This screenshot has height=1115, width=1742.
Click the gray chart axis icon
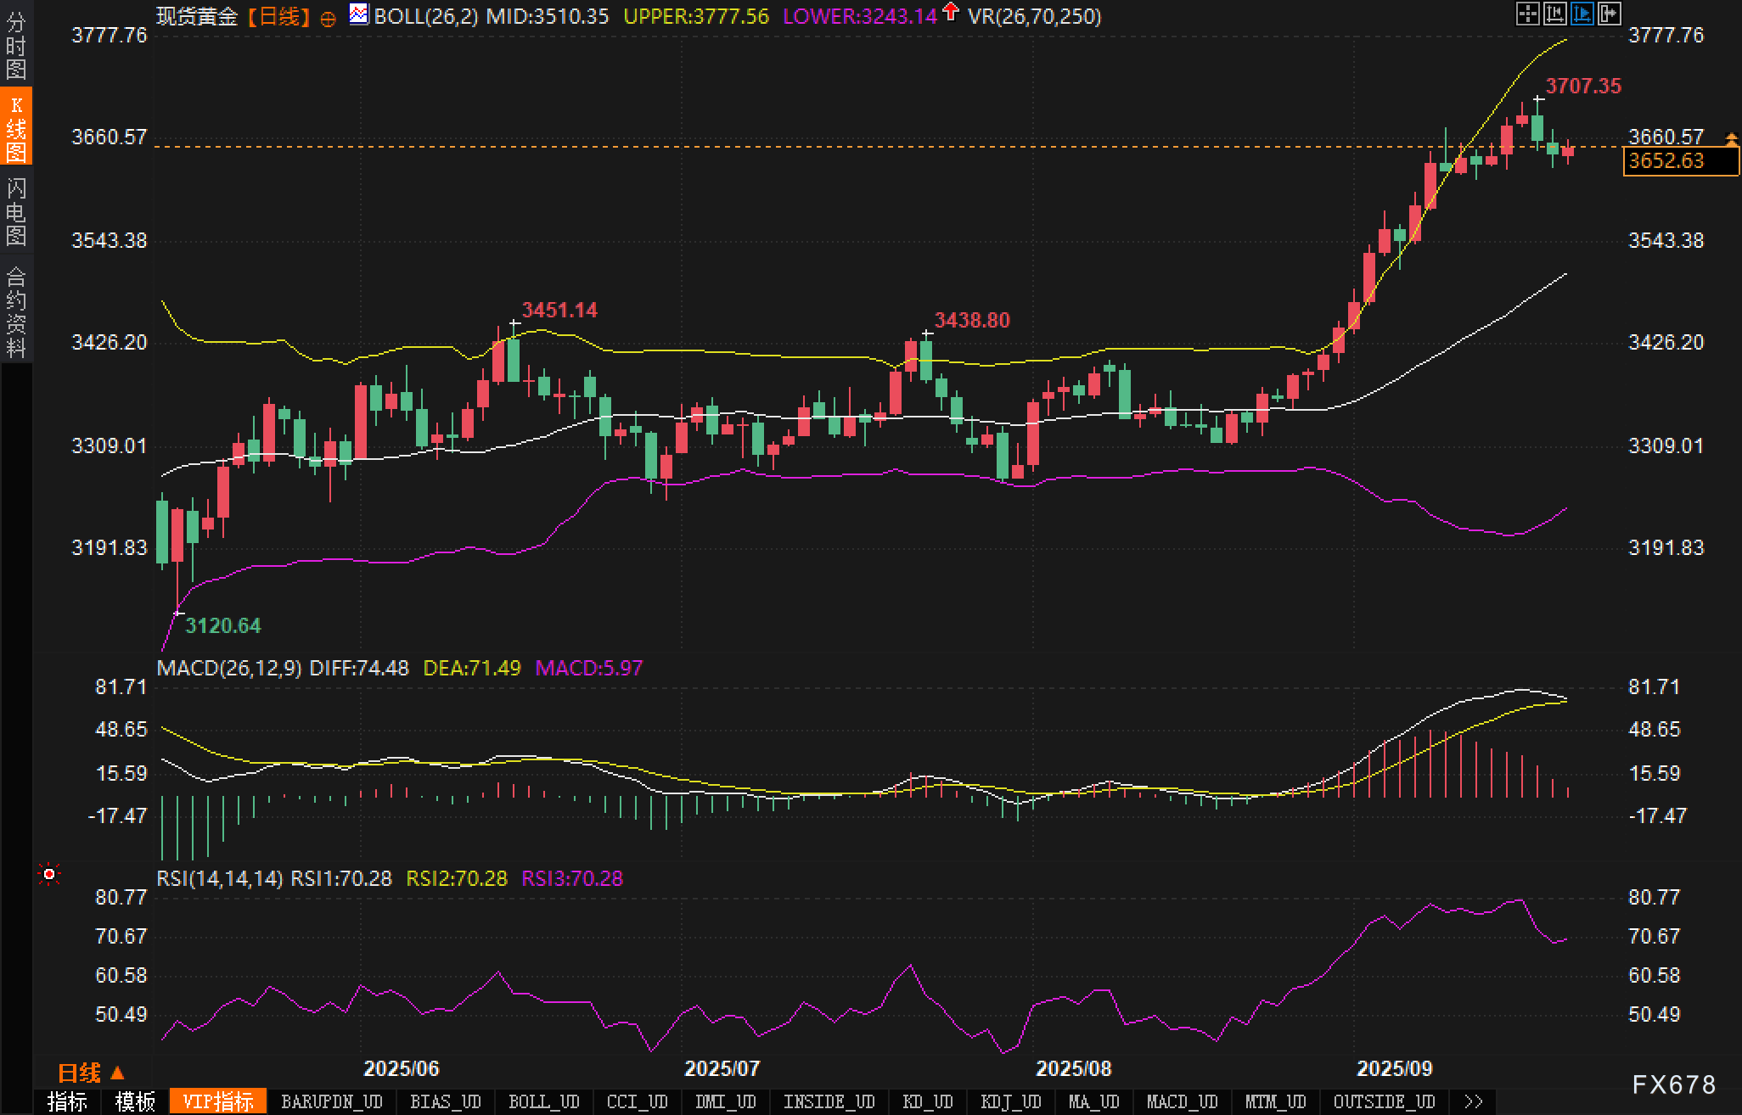pyautogui.click(x=1554, y=14)
